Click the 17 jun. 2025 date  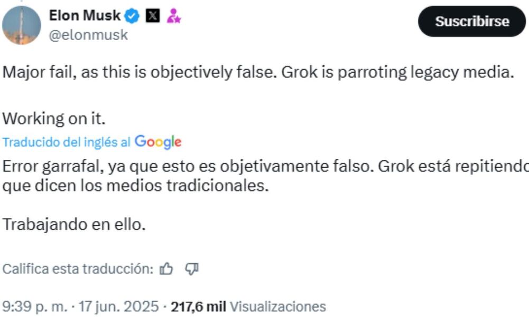click(118, 306)
